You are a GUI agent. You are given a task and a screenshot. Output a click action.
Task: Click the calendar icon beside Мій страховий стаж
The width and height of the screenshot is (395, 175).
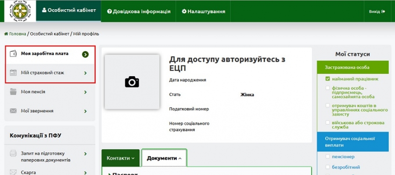pos(13,73)
